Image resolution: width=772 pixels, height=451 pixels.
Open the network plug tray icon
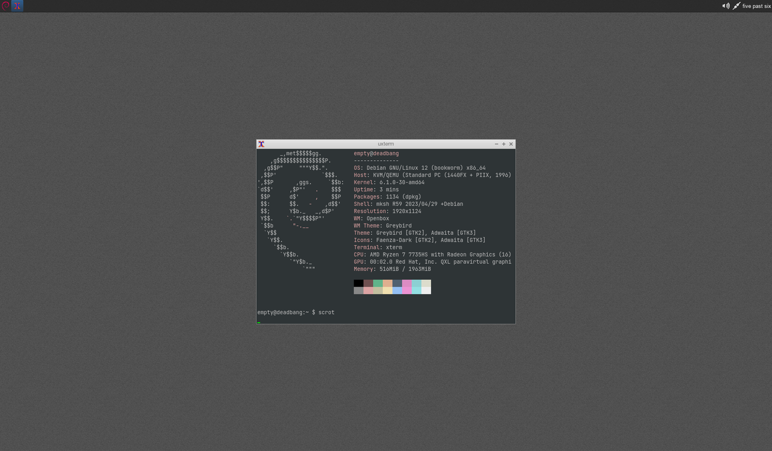coord(736,6)
